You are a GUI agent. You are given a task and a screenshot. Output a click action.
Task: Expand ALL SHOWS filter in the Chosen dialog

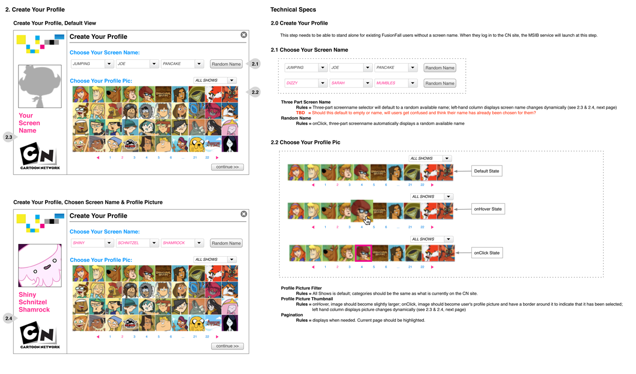point(232,259)
